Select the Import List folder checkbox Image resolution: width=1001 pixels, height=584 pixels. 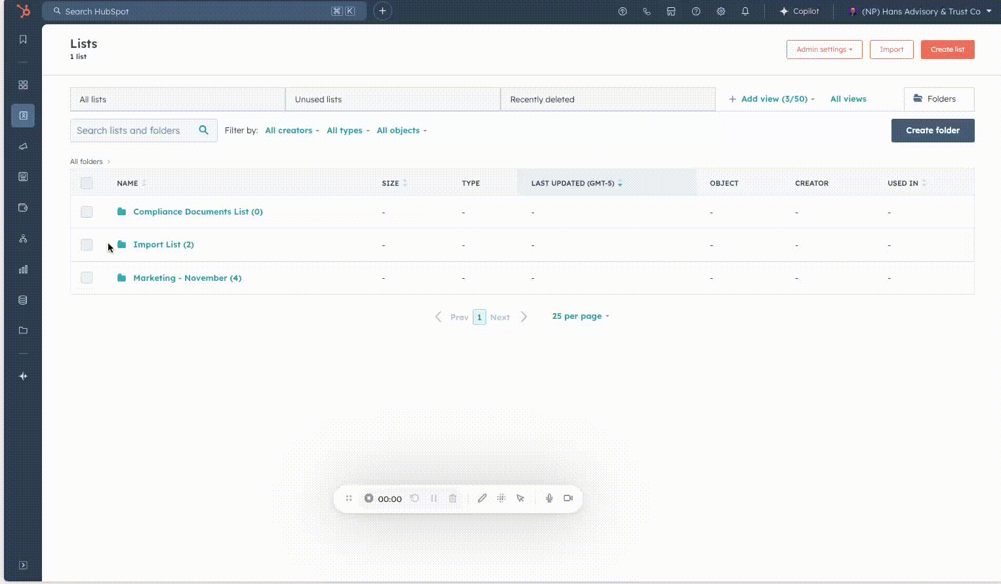tap(87, 245)
